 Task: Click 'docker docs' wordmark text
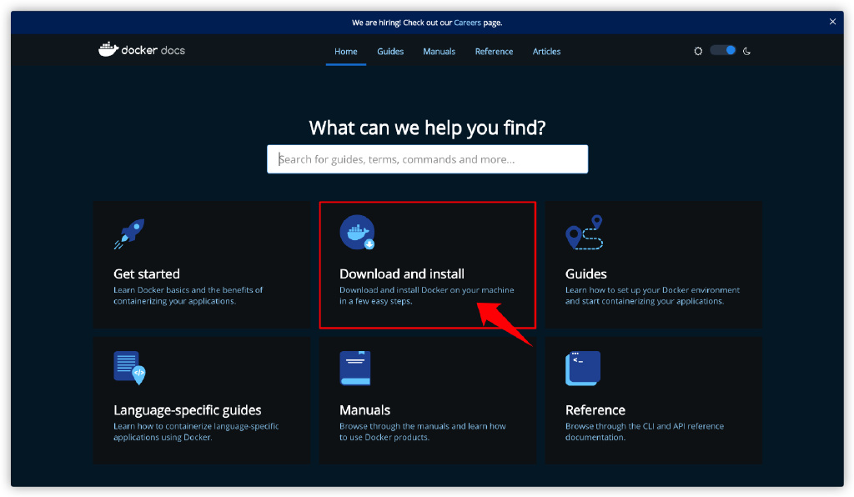pyautogui.click(x=153, y=50)
